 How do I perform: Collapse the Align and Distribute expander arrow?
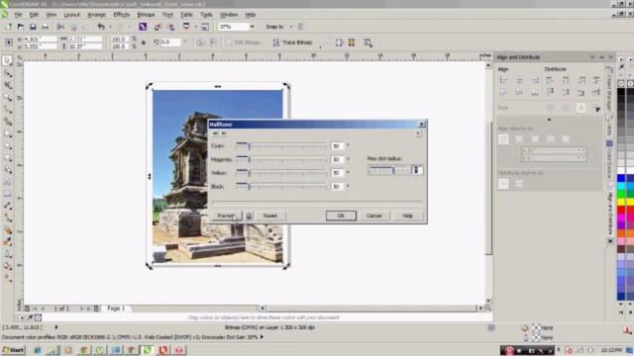(x=549, y=120)
